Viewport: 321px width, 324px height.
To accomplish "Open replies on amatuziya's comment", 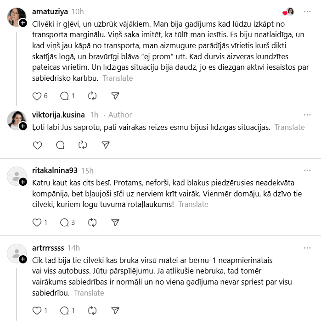I will pos(65,96).
